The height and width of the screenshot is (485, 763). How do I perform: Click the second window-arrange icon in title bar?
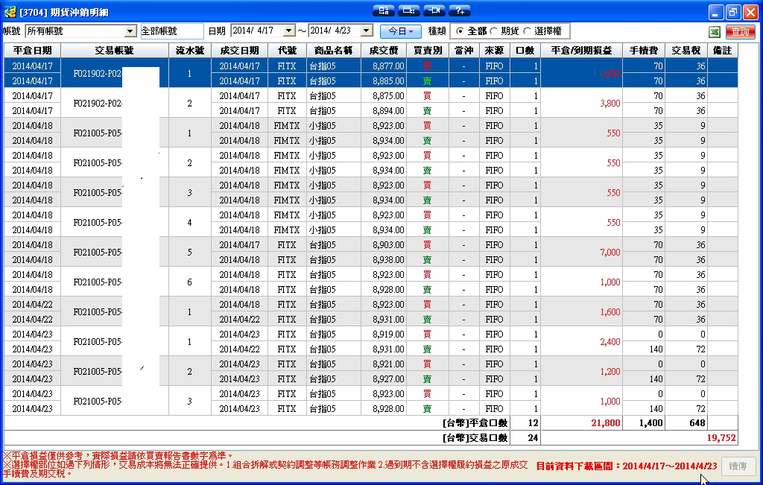pyautogui.click(x=409, y=10)
